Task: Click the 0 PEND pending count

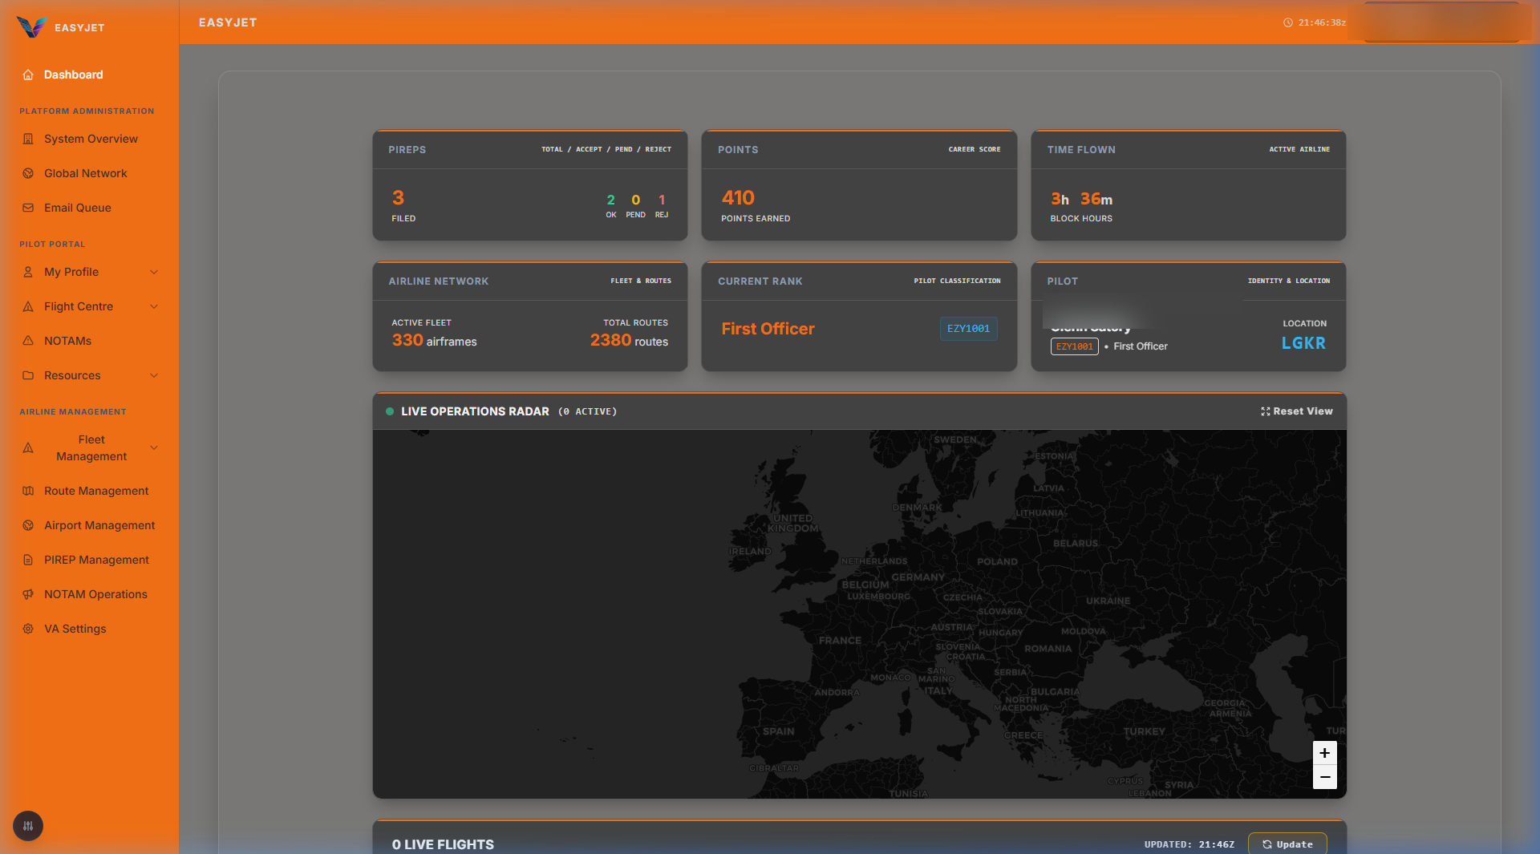Action: 635,200
